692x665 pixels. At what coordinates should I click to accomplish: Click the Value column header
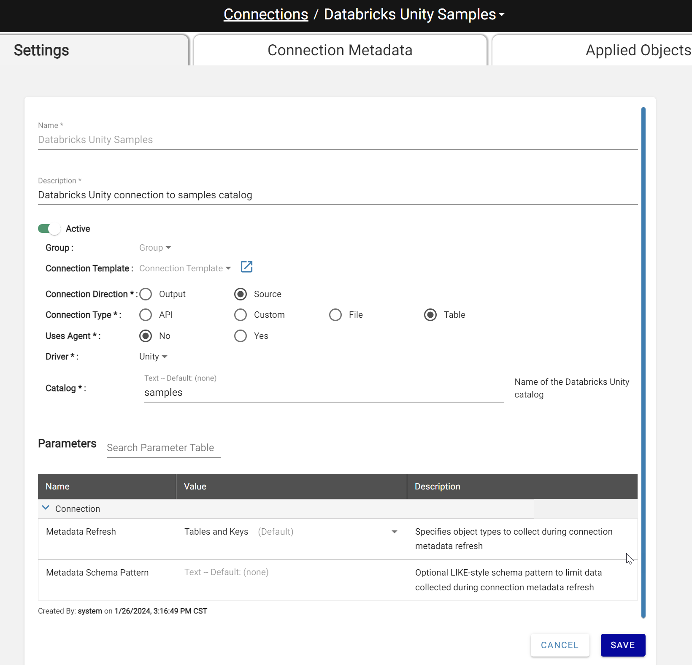[x=292, y=487]
